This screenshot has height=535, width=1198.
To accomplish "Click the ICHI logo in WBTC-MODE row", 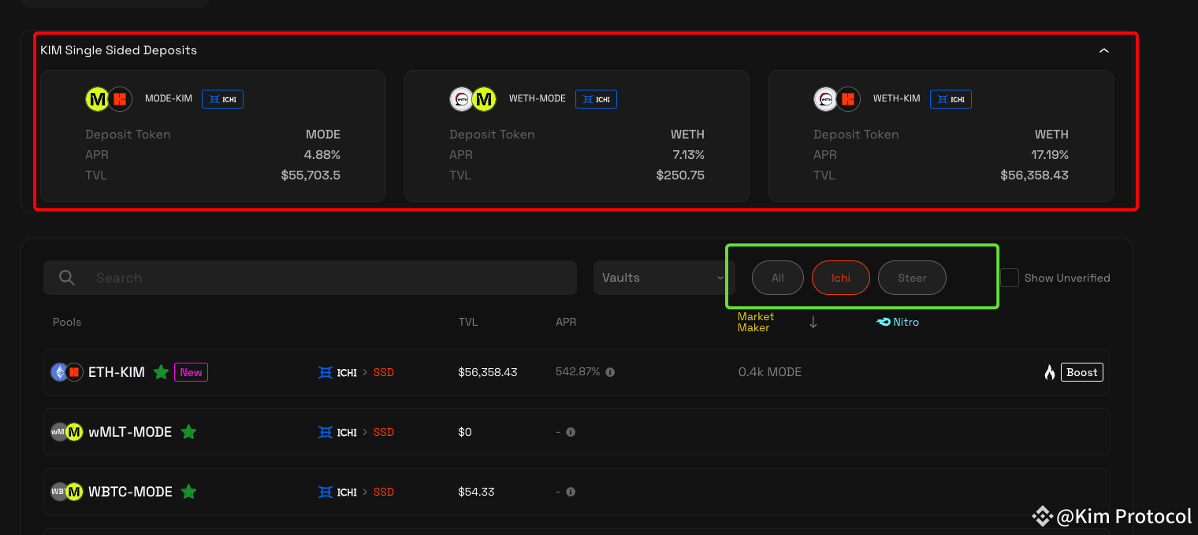I will pos(337,492).
